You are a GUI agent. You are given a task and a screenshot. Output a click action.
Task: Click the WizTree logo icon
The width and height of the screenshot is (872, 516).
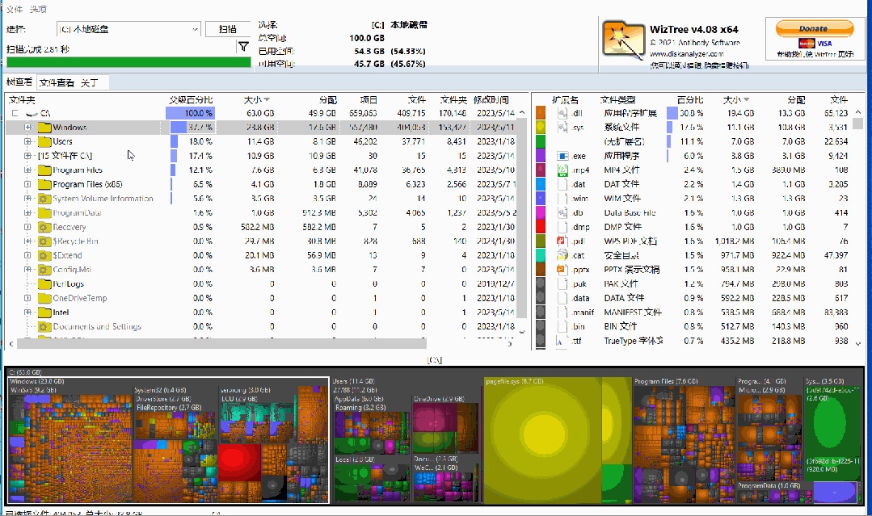pyautogui.click(x=624, y=38)
